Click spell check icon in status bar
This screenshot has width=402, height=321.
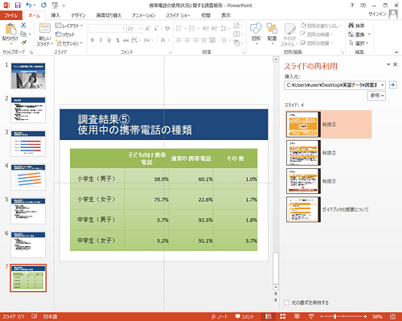click(x=35, y=316)
